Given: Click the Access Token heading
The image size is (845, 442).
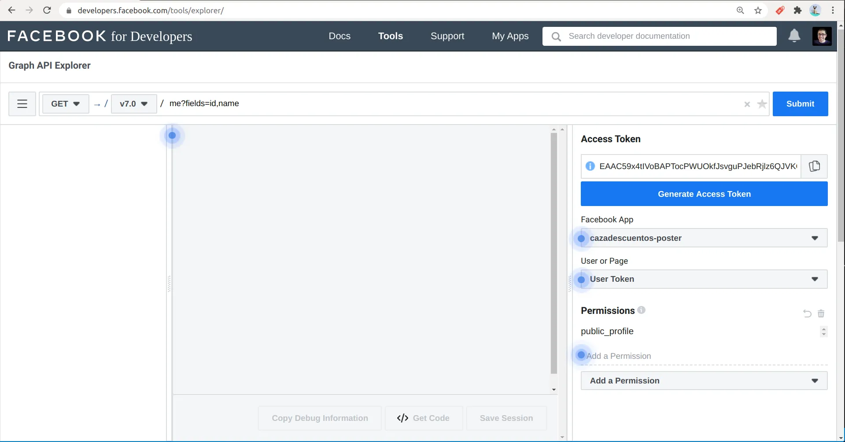Looking at the screenshot, I should (x=610, y=139).
